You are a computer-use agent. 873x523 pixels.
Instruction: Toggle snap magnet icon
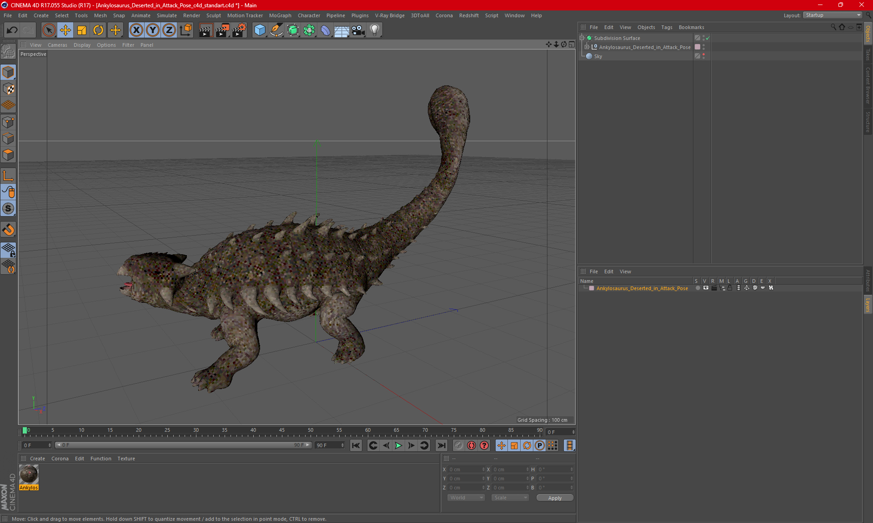(x=9, y=230)
